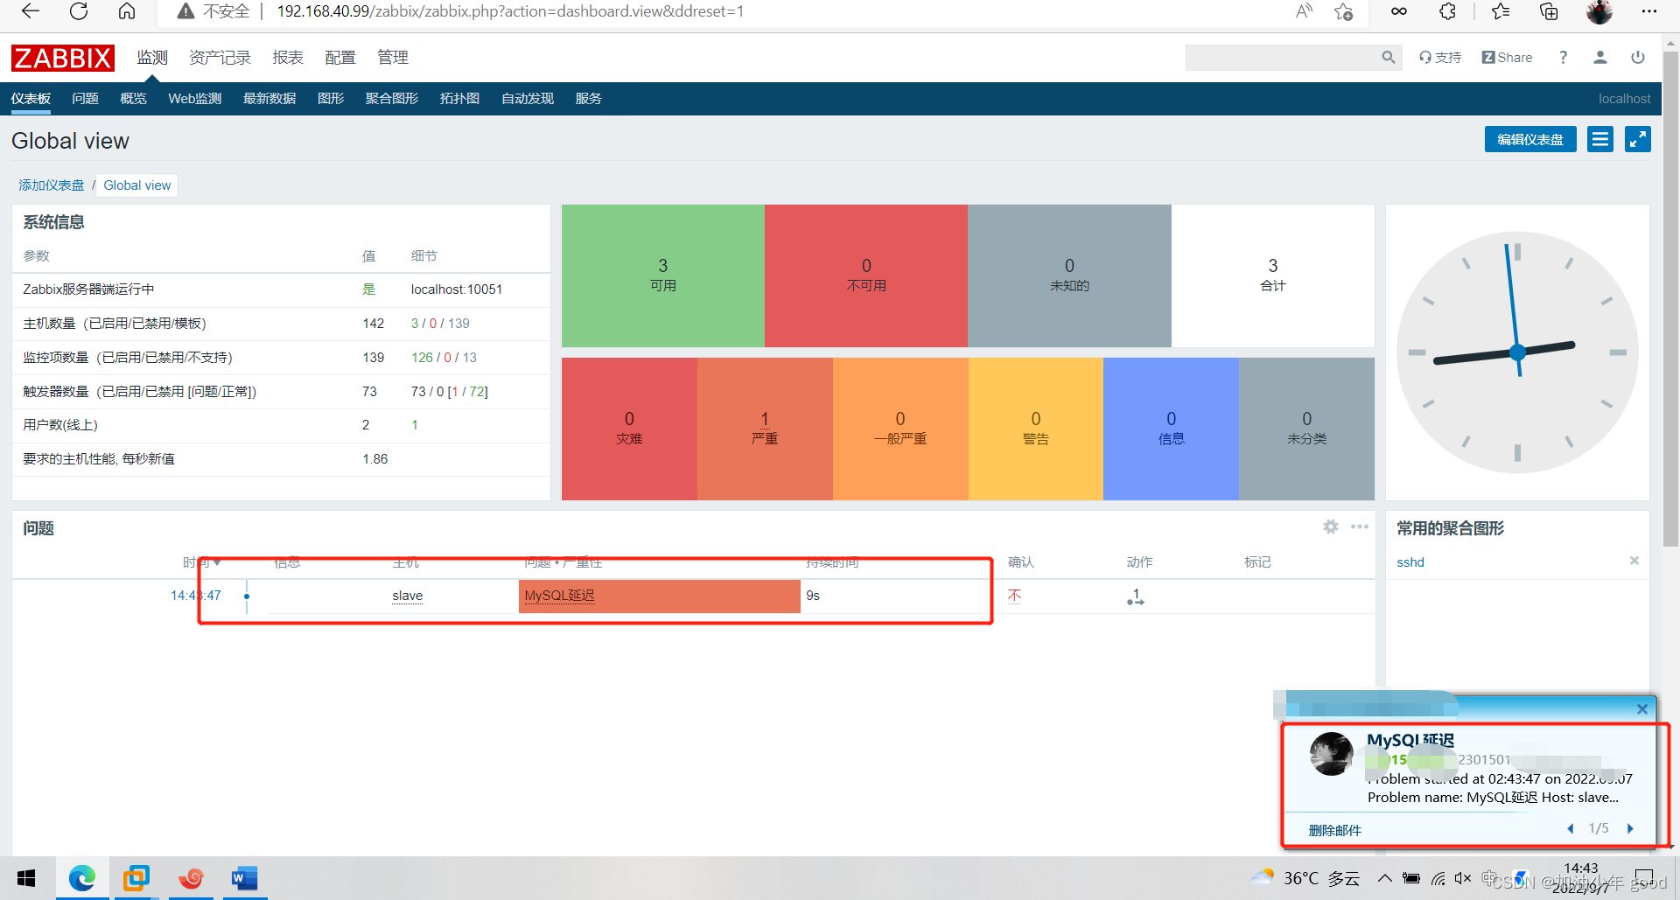Screen dimensions: 1680x900
Task: Click the browser address bar URL
Action: [x=510, y=11]
